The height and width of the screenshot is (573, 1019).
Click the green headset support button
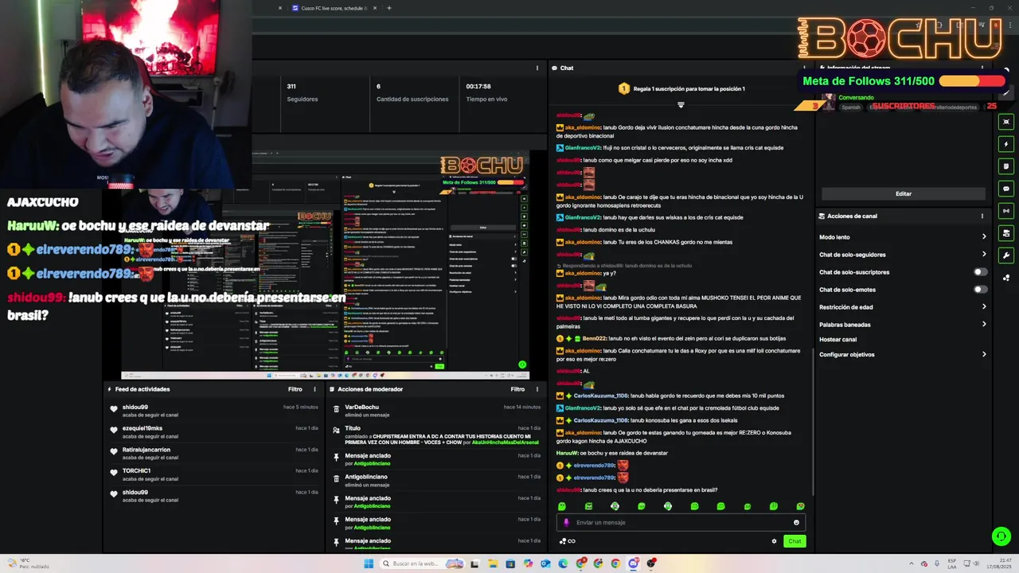pyautogui.click(x=1001, y=536)
